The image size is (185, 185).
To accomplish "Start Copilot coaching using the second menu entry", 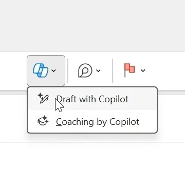I will click(92, 121).
